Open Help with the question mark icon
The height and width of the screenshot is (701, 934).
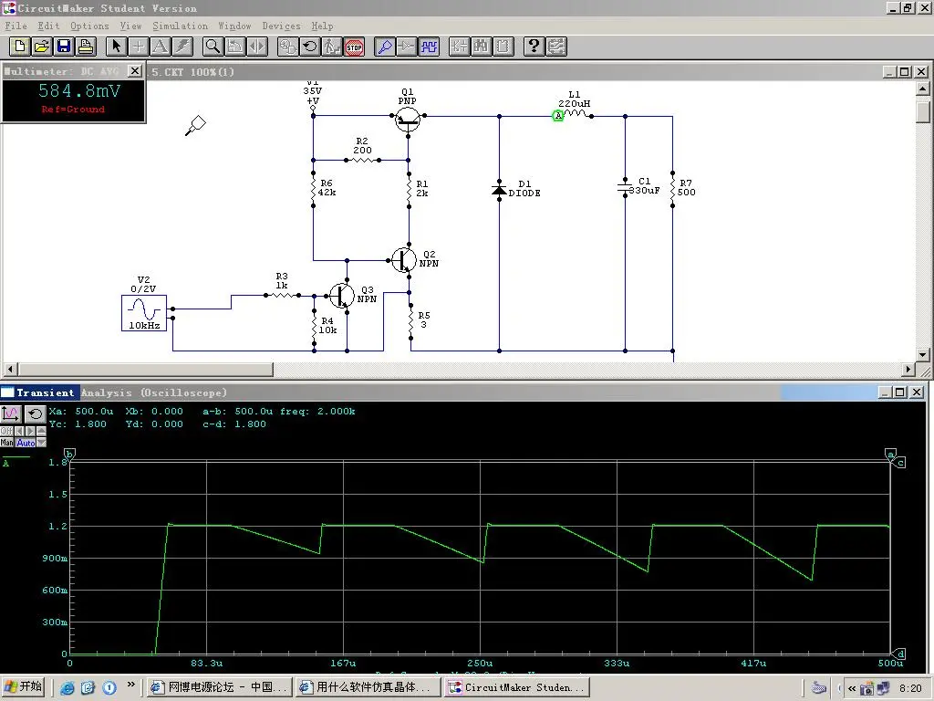pos(534,47)
